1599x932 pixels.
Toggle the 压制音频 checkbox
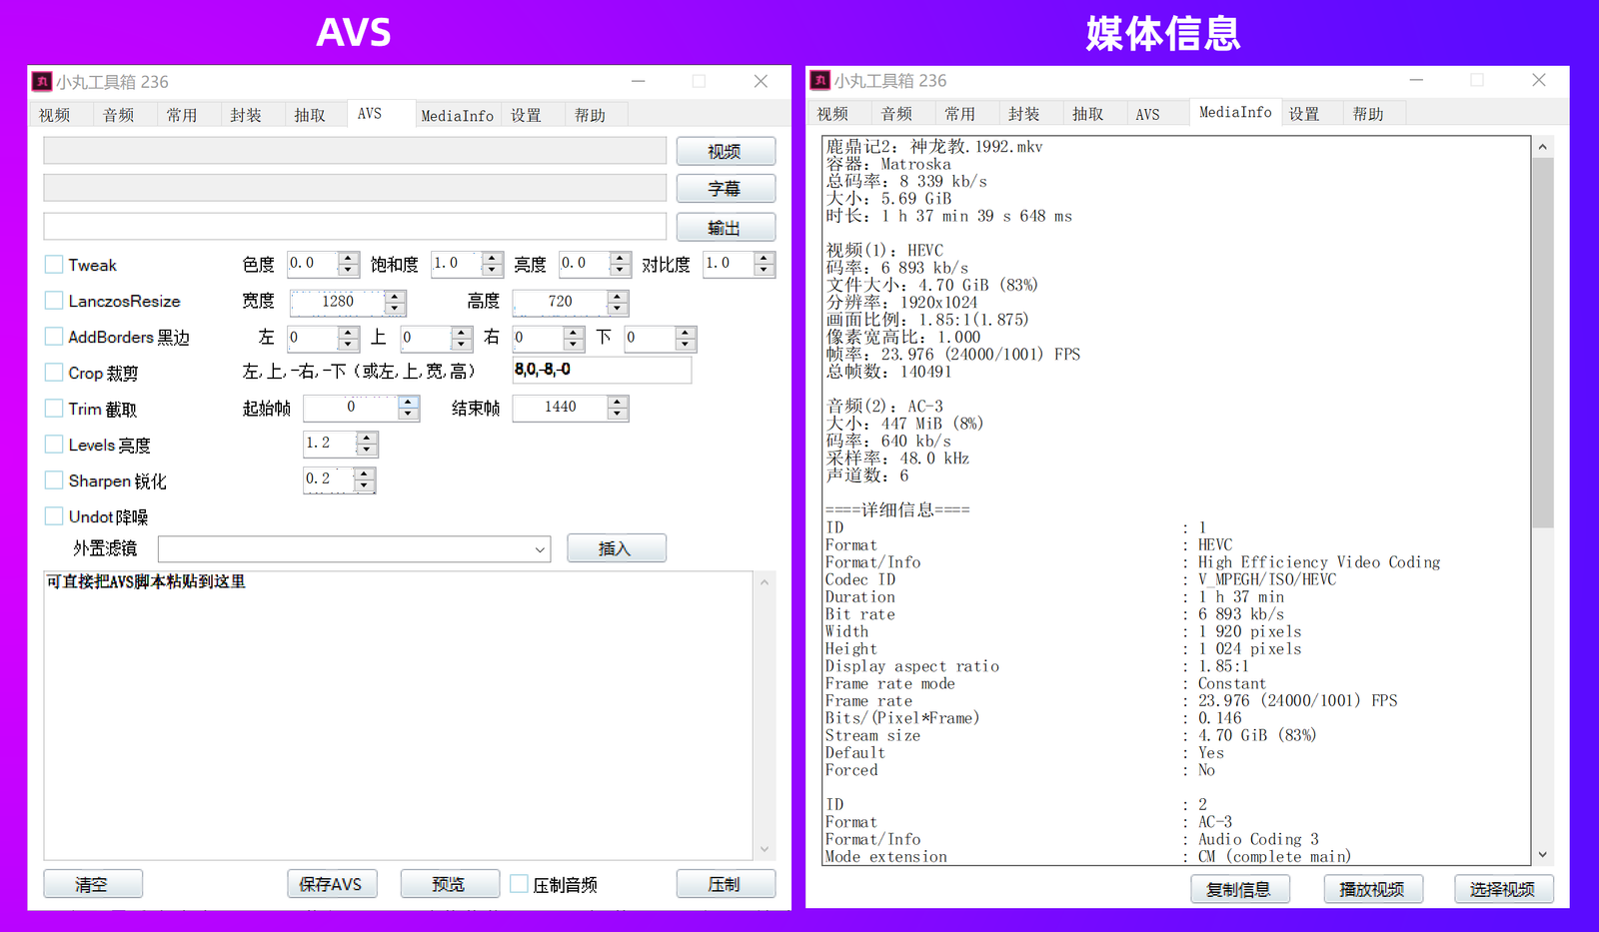pos(519,883)
